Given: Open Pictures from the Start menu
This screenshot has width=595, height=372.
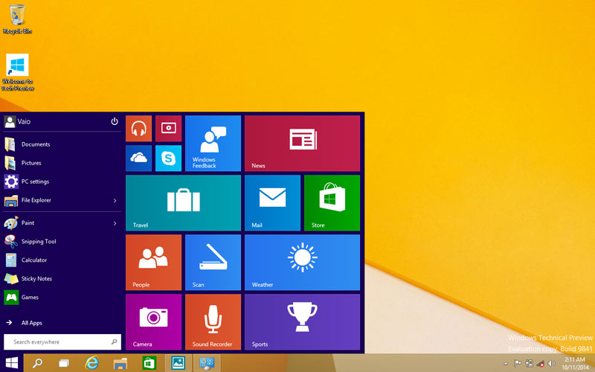Looking at the screenshot, I should [x=62, y=163].
